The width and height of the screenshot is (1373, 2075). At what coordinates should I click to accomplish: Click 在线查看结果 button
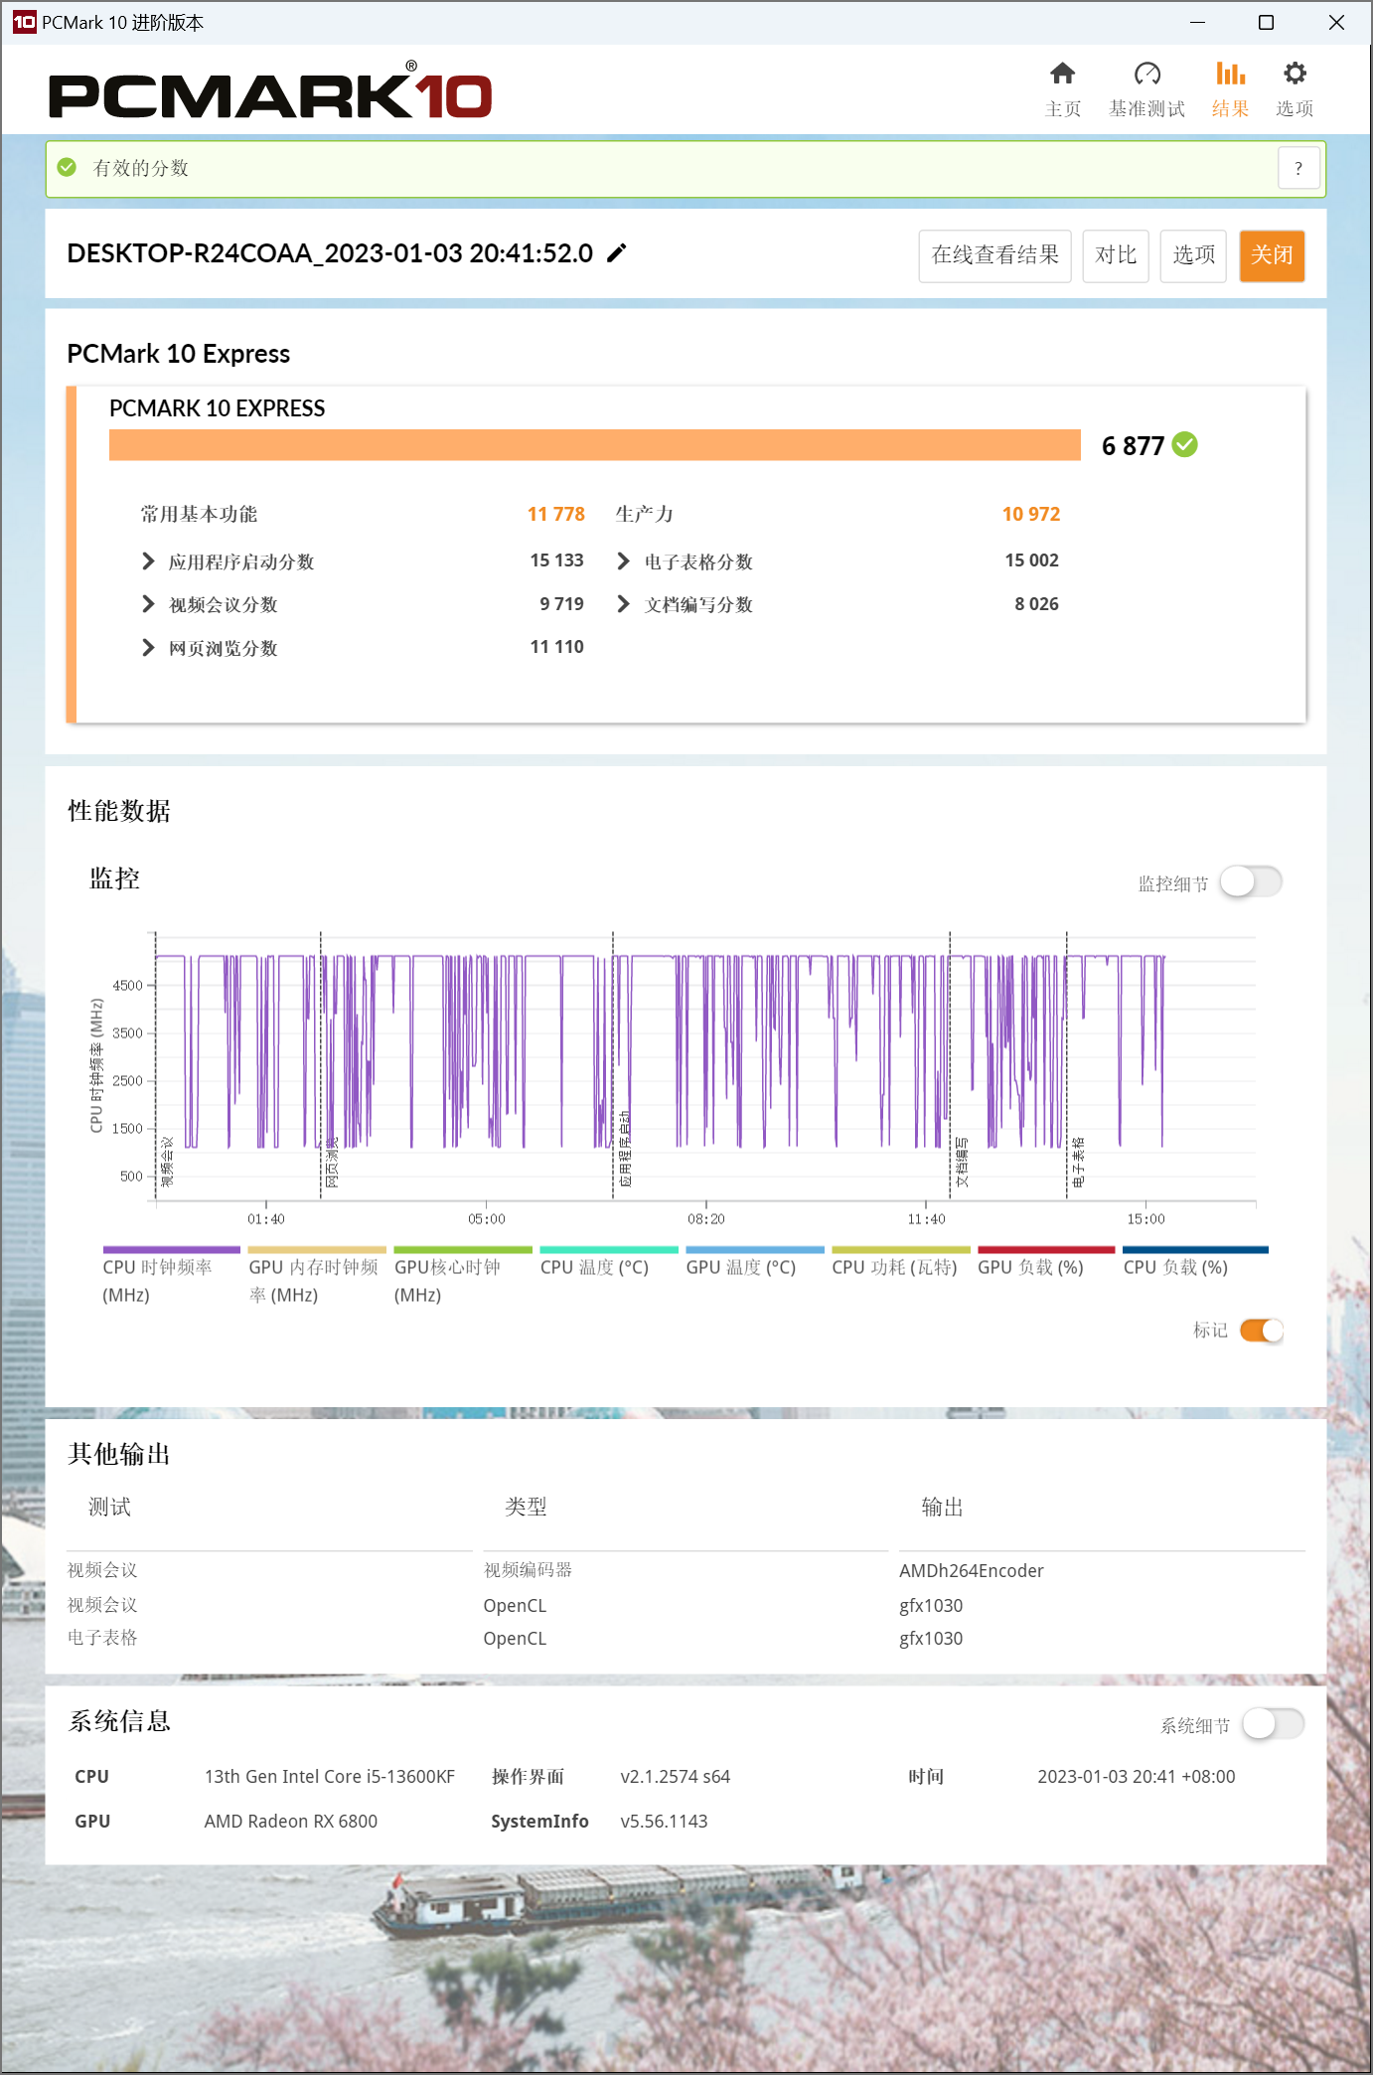(x=994, y=256)
